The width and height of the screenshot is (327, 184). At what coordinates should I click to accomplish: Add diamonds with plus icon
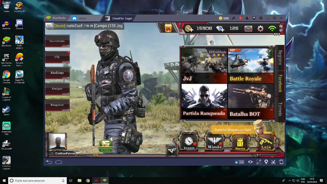point(220,29)
